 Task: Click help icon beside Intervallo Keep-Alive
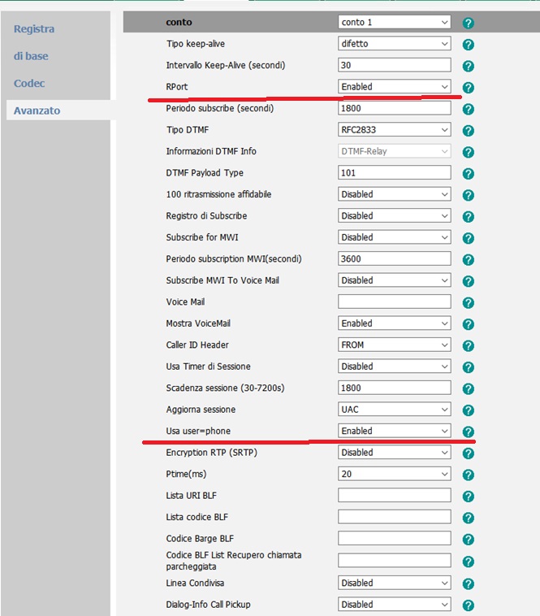pyautogui.click(x=468, y=66)
